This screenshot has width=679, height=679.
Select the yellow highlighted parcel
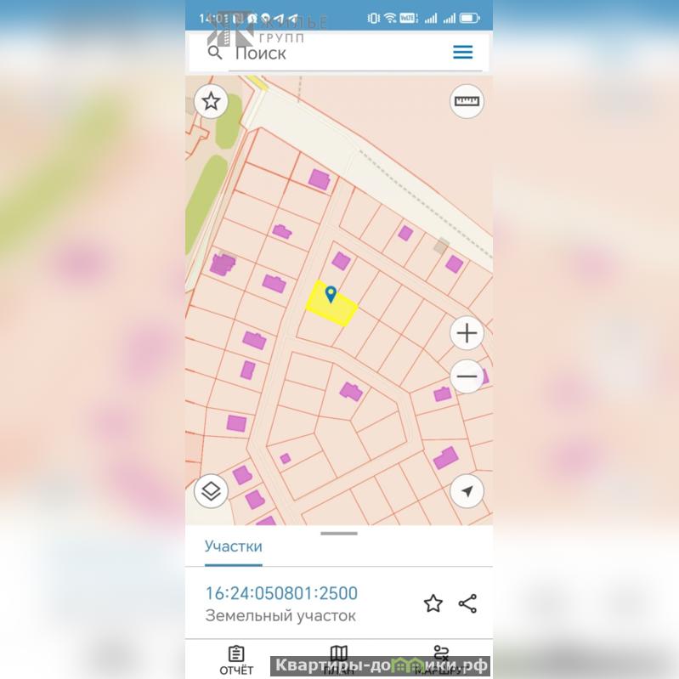click(331, 304)
